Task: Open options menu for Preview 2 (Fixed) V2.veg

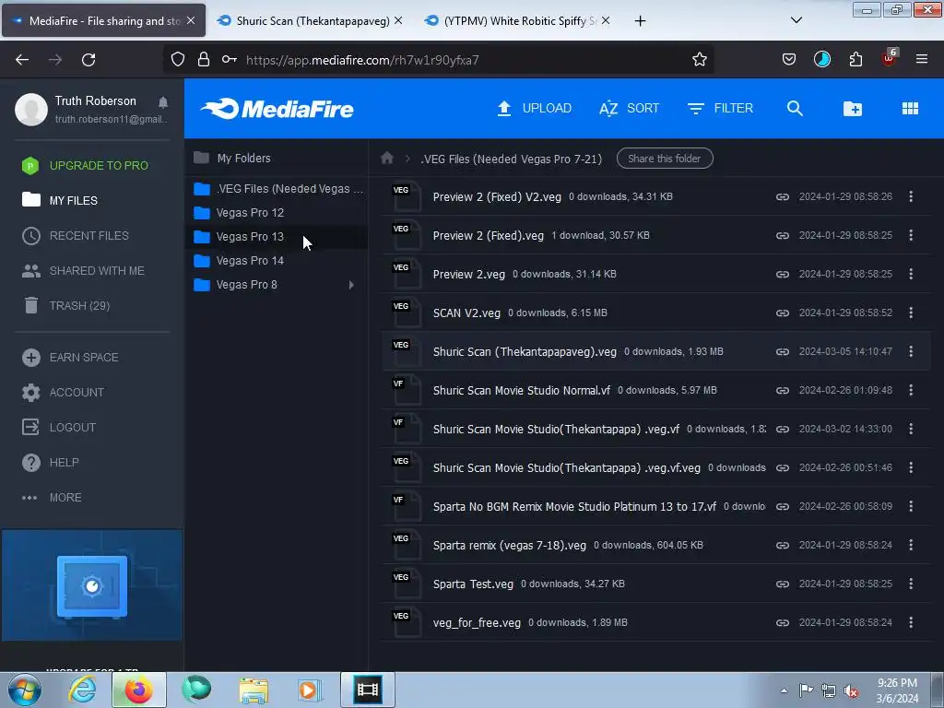Action: coord(911,197)
